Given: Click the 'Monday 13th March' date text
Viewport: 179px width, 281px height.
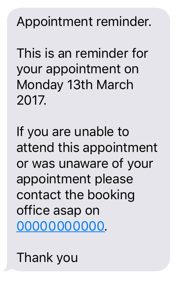Looking at the screenshot, I should (x=75, y=85).
